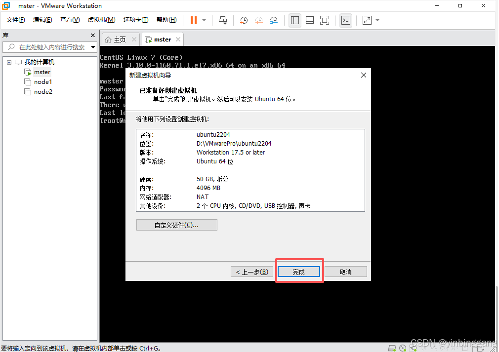Close the 新建虚拟机向导 dialog
Screen dimensions: 499x352
tap(364, 76)
